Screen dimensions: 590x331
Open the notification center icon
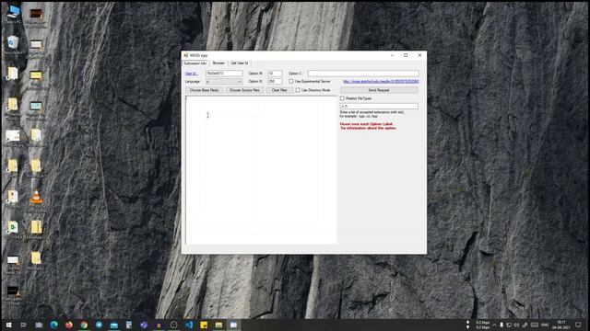578,325
